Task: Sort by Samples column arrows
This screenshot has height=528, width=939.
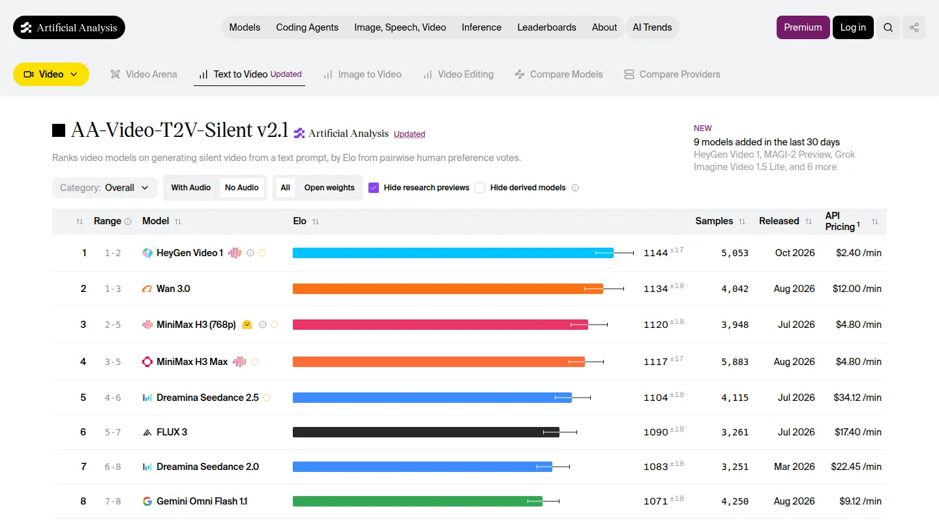Action: (x=742, y=222)
